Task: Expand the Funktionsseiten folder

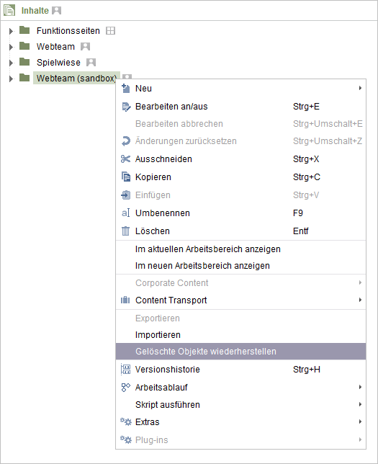Action: [12, 31]
